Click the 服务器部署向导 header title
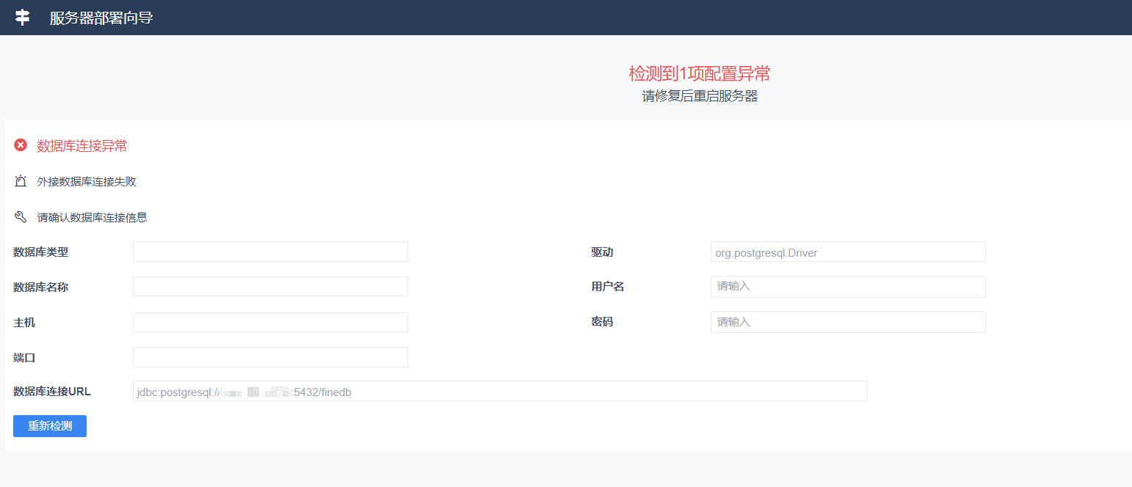Screen dimensions: 1132x487 (x=101, y=18)
